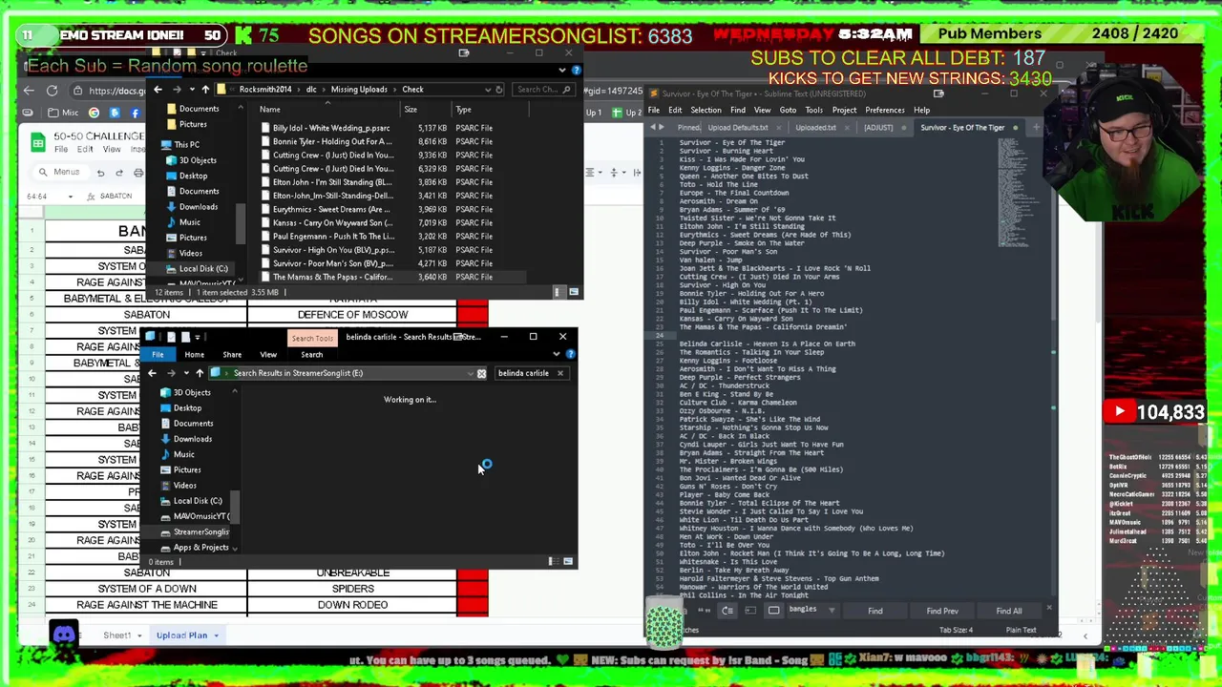Click 'dlc' in the breadcrumb path
1222x687 pixels.
pos(311,90)
